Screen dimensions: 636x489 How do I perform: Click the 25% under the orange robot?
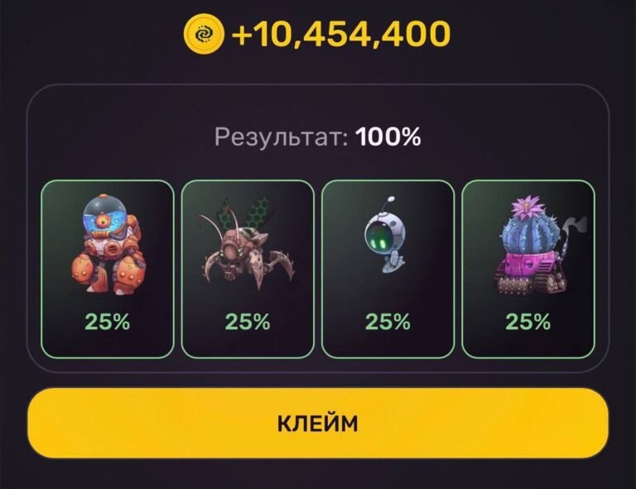coord(108,322)
